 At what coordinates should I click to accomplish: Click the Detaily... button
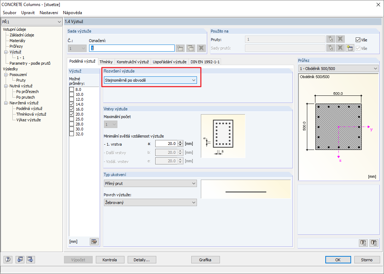point(141,260)
